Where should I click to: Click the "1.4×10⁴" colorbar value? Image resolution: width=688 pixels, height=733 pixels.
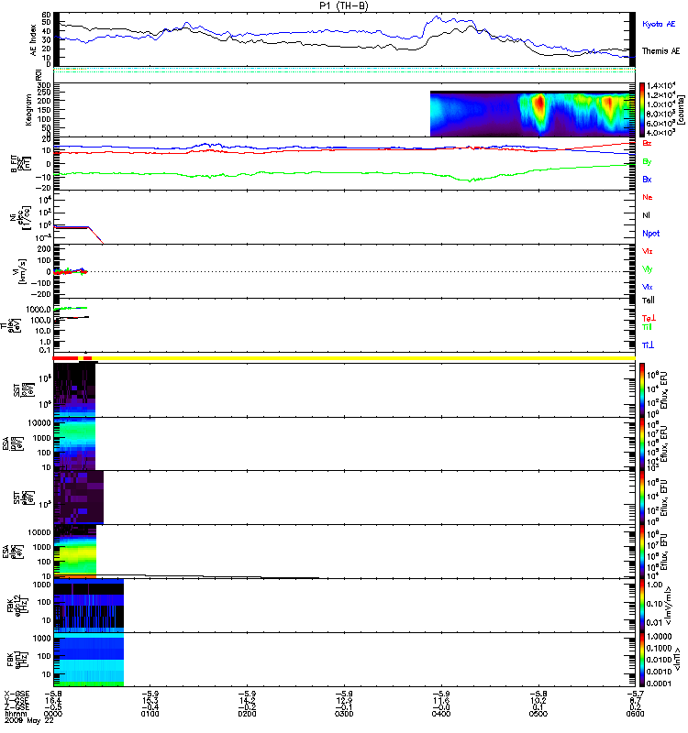660,85
